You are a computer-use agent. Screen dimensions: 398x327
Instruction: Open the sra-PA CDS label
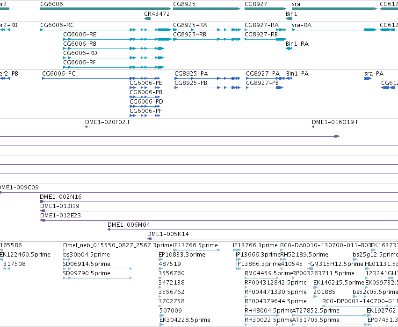point(374,74)
